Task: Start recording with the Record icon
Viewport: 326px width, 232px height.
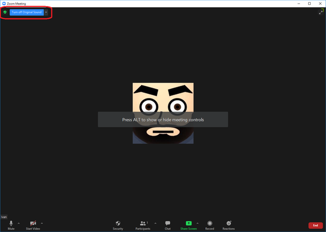Action: click(x=209, y=223)
